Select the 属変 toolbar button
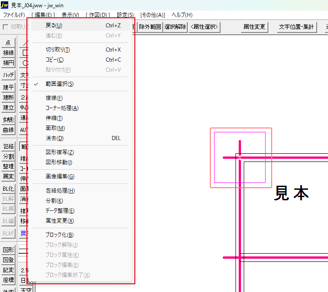 point(8,177)
